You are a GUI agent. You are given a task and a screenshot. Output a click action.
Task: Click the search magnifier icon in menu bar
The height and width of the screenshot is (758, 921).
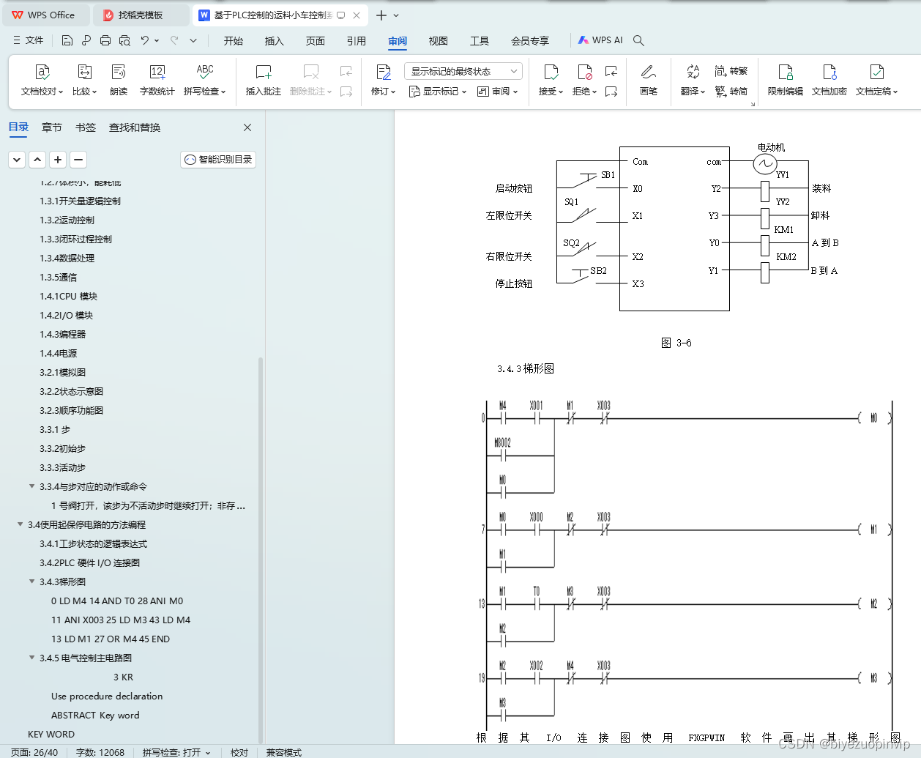tap(638, 40)
